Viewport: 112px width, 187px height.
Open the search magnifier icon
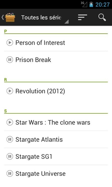point(102,17)
